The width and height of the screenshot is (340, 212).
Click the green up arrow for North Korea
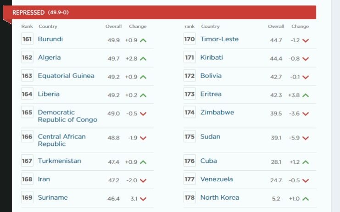306,199
